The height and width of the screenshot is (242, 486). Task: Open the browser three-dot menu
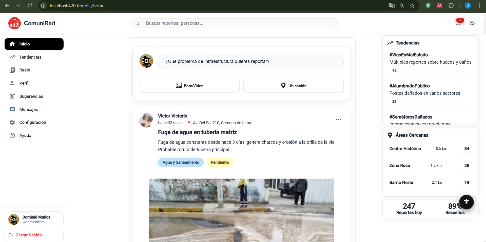[x=479, y=6]
